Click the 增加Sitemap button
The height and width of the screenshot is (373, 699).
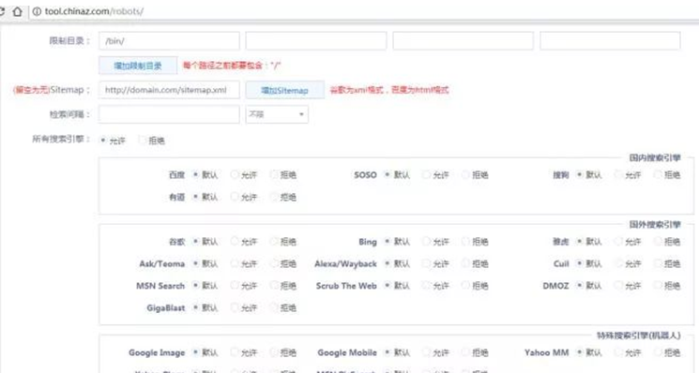pos(285,90)
